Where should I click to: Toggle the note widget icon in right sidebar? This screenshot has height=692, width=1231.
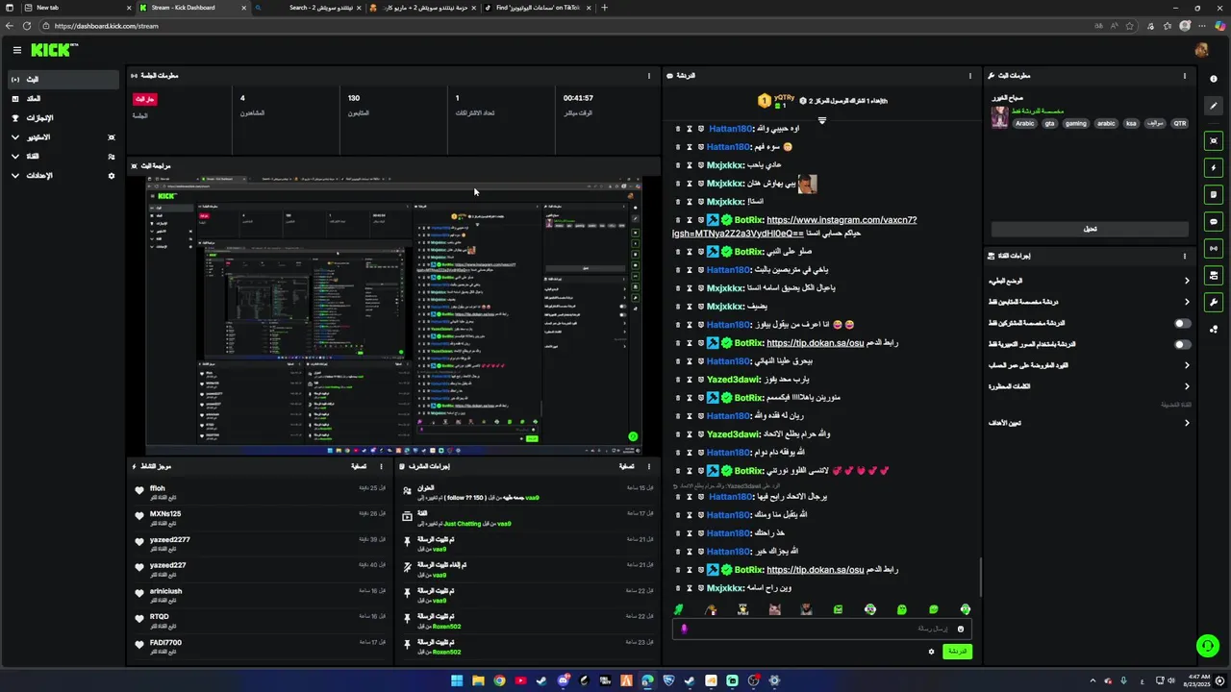pyautogui.click(x=1214, y=195)
